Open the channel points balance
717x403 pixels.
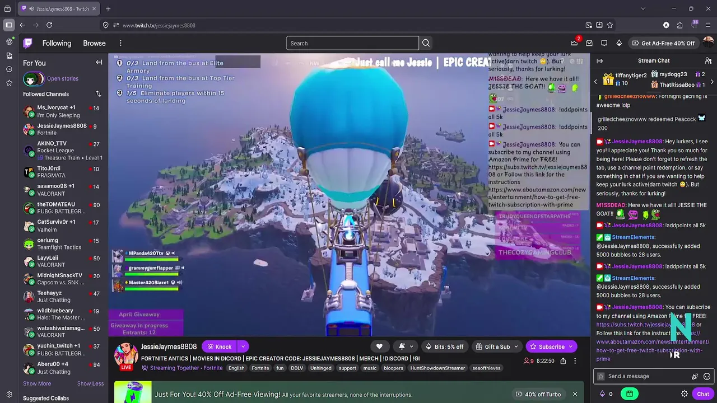click(x=606, y=394)
